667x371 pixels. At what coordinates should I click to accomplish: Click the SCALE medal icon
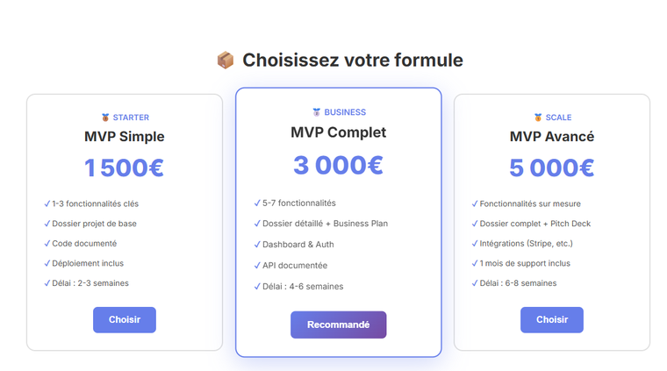pyautogui.click(x=538, y=118)
